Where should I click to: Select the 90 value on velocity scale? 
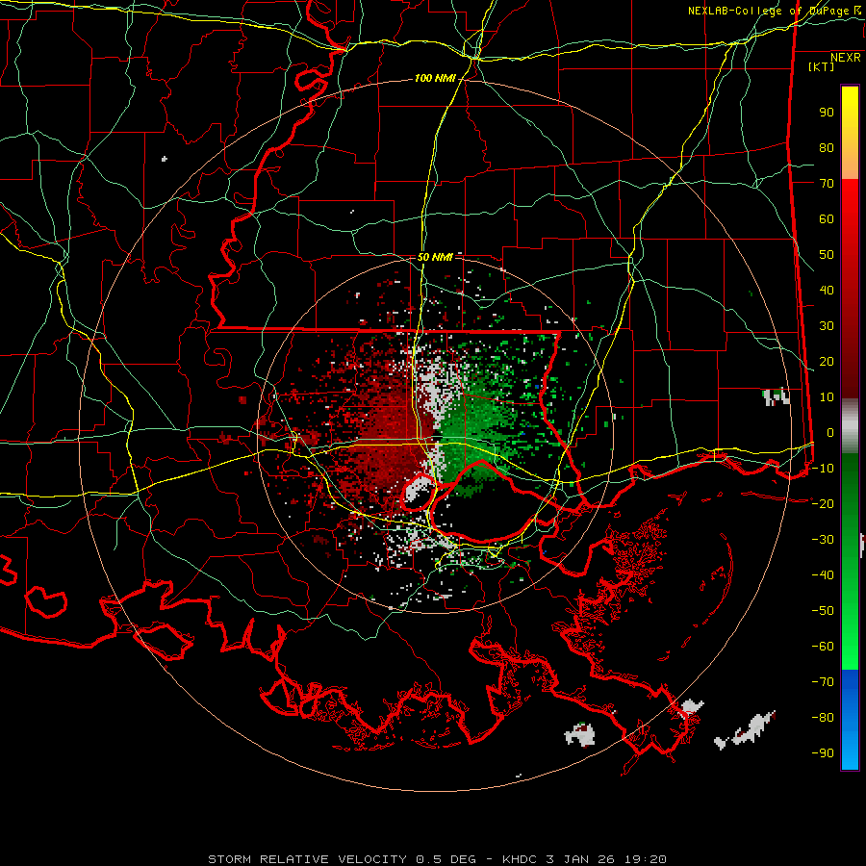pyautogui.click(x=827, y=113)
